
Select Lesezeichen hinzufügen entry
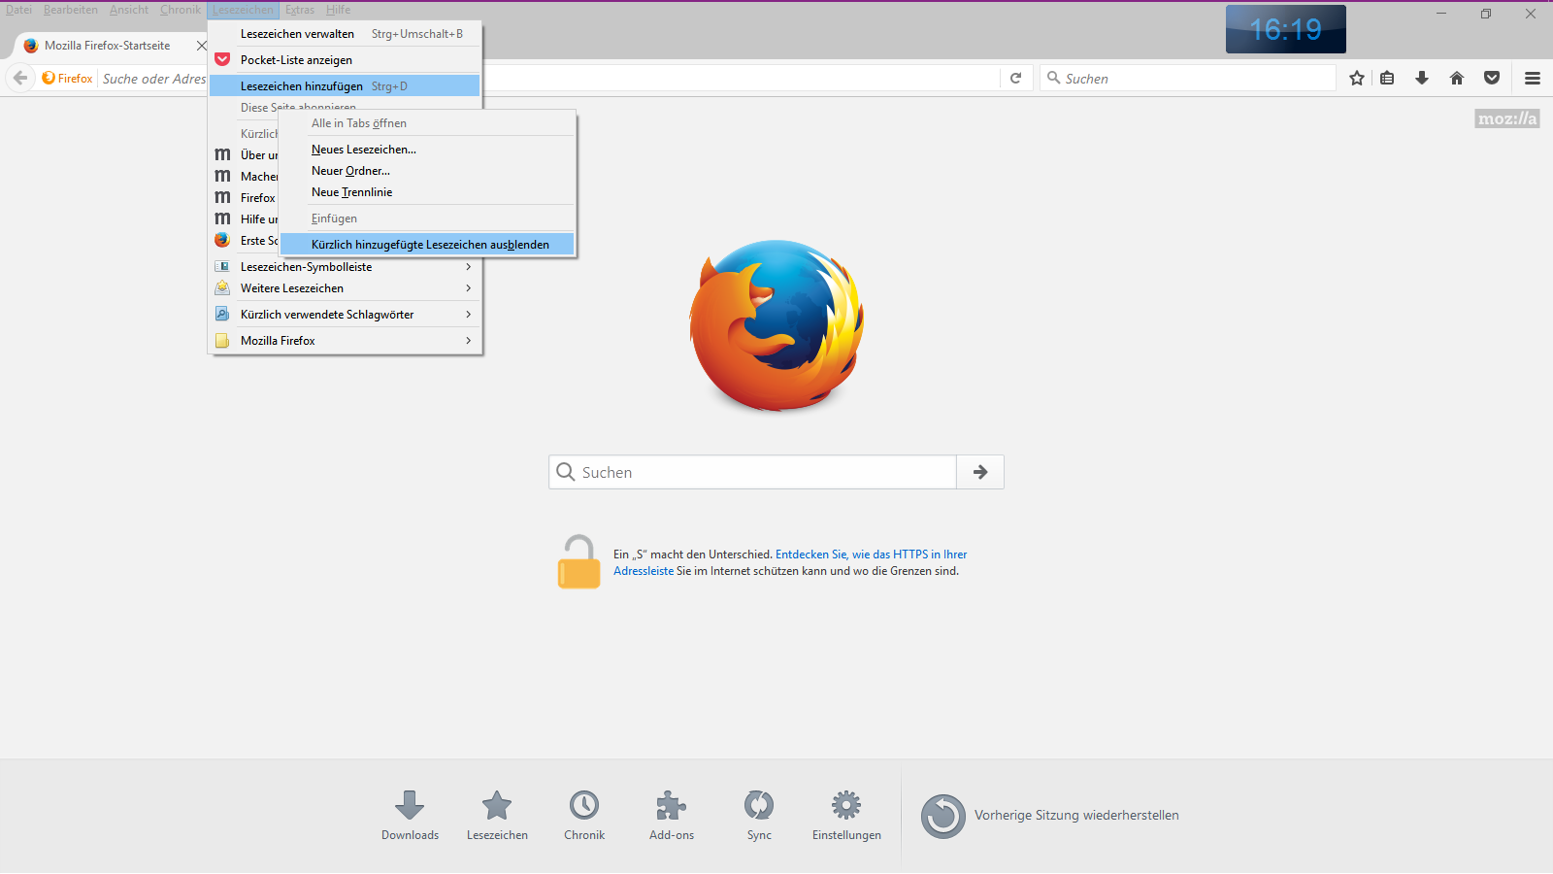345,86
